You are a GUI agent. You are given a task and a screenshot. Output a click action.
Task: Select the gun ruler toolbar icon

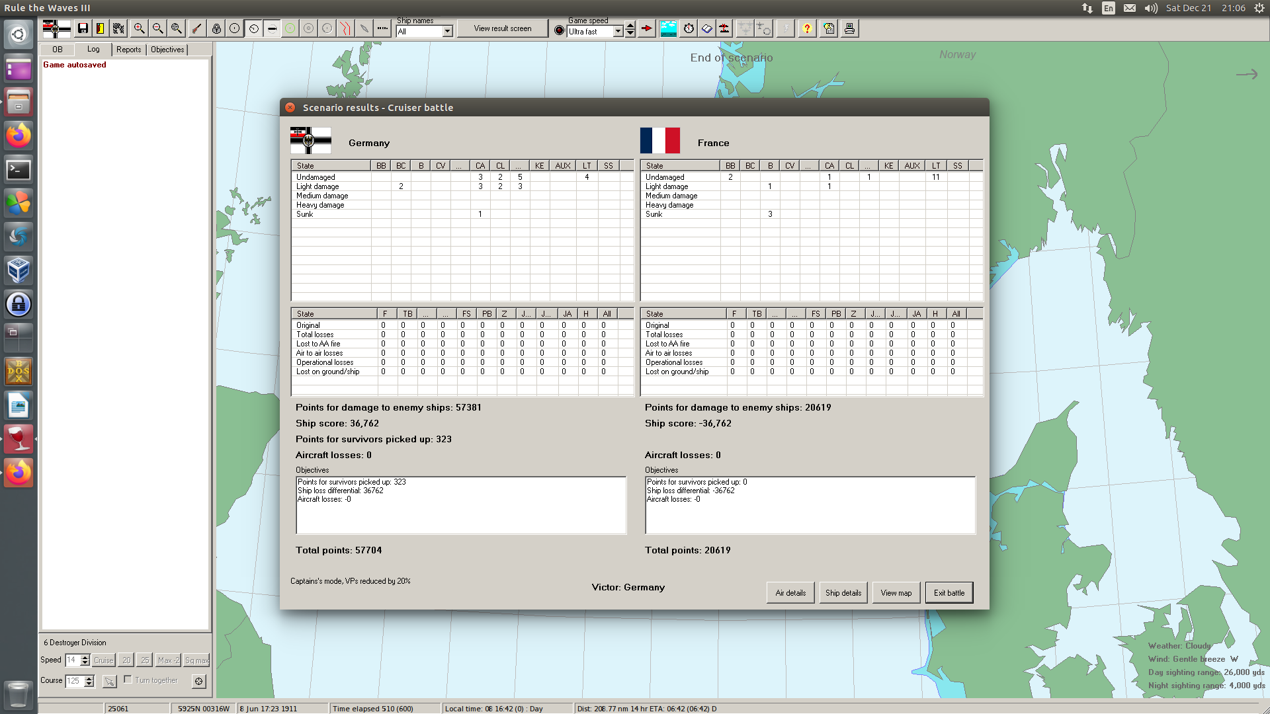[196, 28]
